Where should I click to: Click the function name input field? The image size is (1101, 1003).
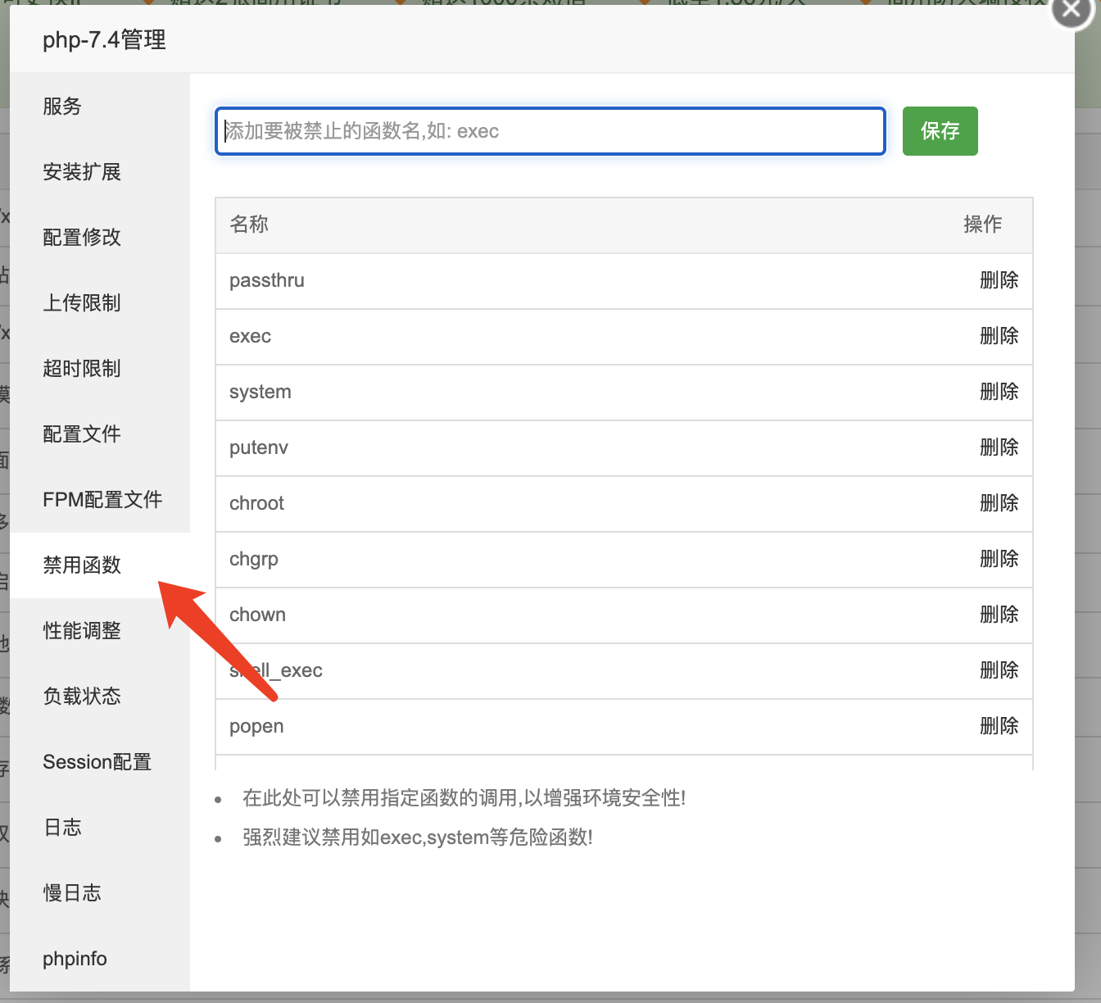[x=550, y=131]
